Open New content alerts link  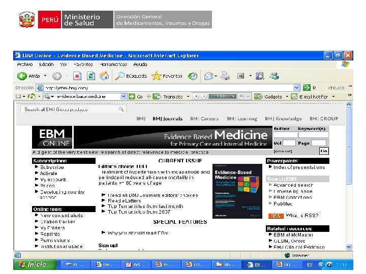(62, 216)
